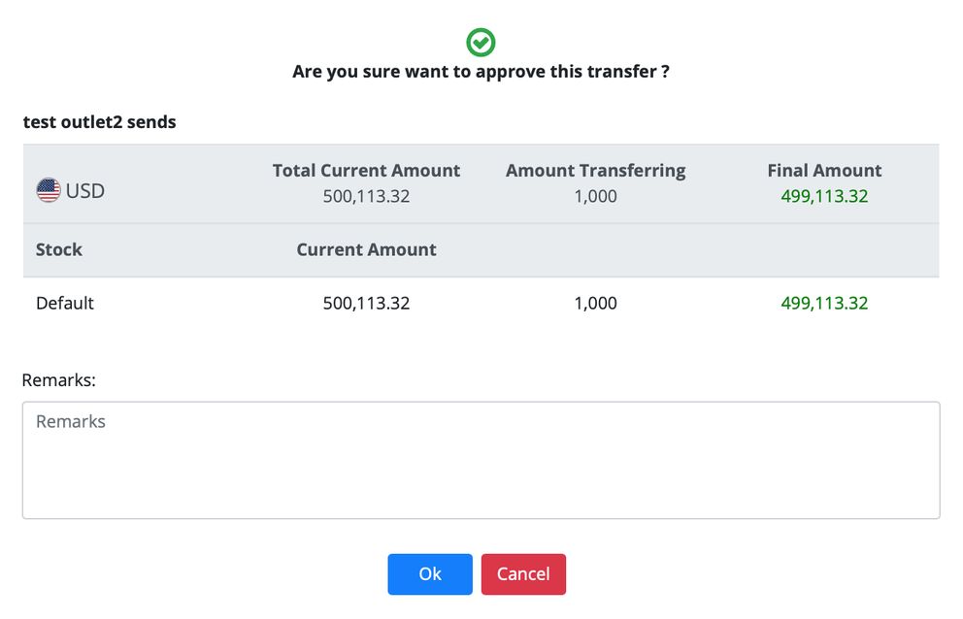Image resolution: width=963 pixels, height=619 pixels.
Task: Click the Current Amount column header
Action: point(366,249)
